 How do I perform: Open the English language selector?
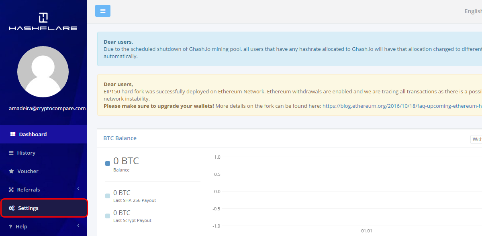tap(473, 11)
